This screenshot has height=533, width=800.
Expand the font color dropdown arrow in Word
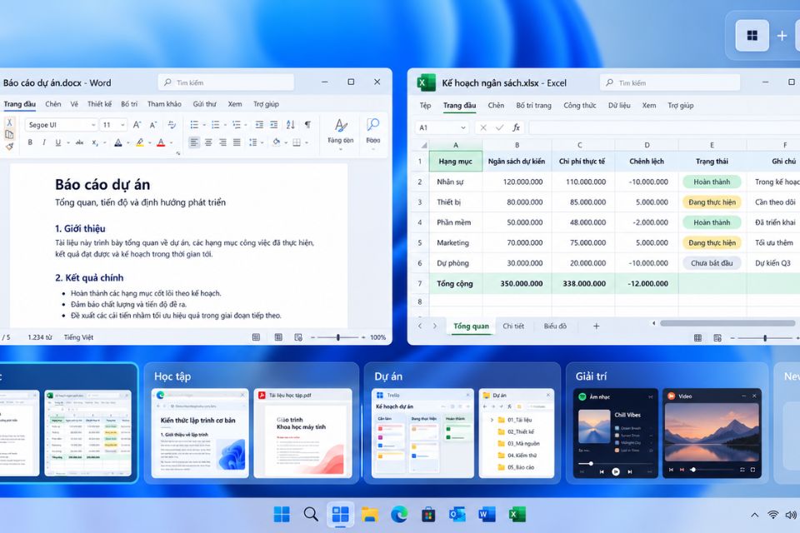(x=172, y=142)
